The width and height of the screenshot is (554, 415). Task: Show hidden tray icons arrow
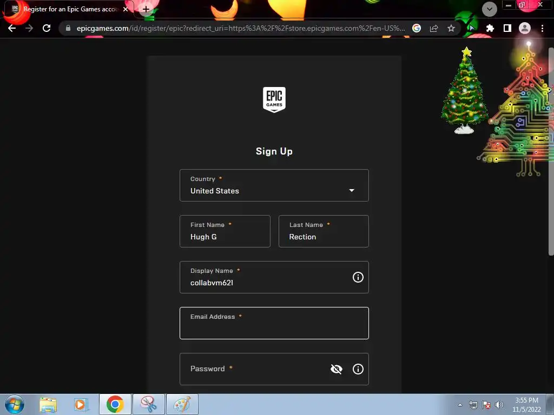(x=460, y=405)
